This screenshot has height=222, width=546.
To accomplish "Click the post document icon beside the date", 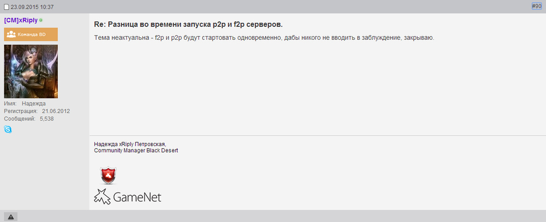I will pos(6,6).
